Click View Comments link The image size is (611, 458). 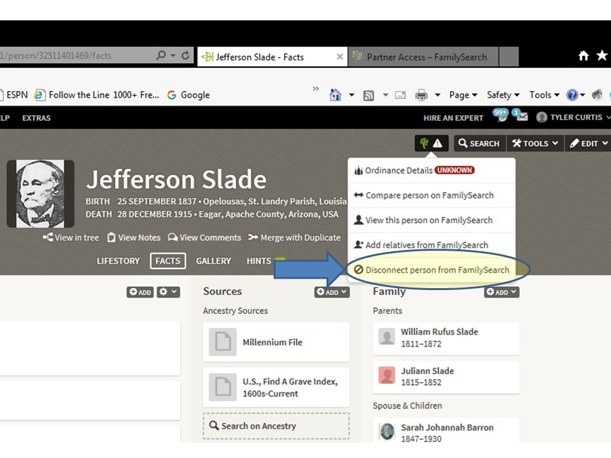(204, 237)
